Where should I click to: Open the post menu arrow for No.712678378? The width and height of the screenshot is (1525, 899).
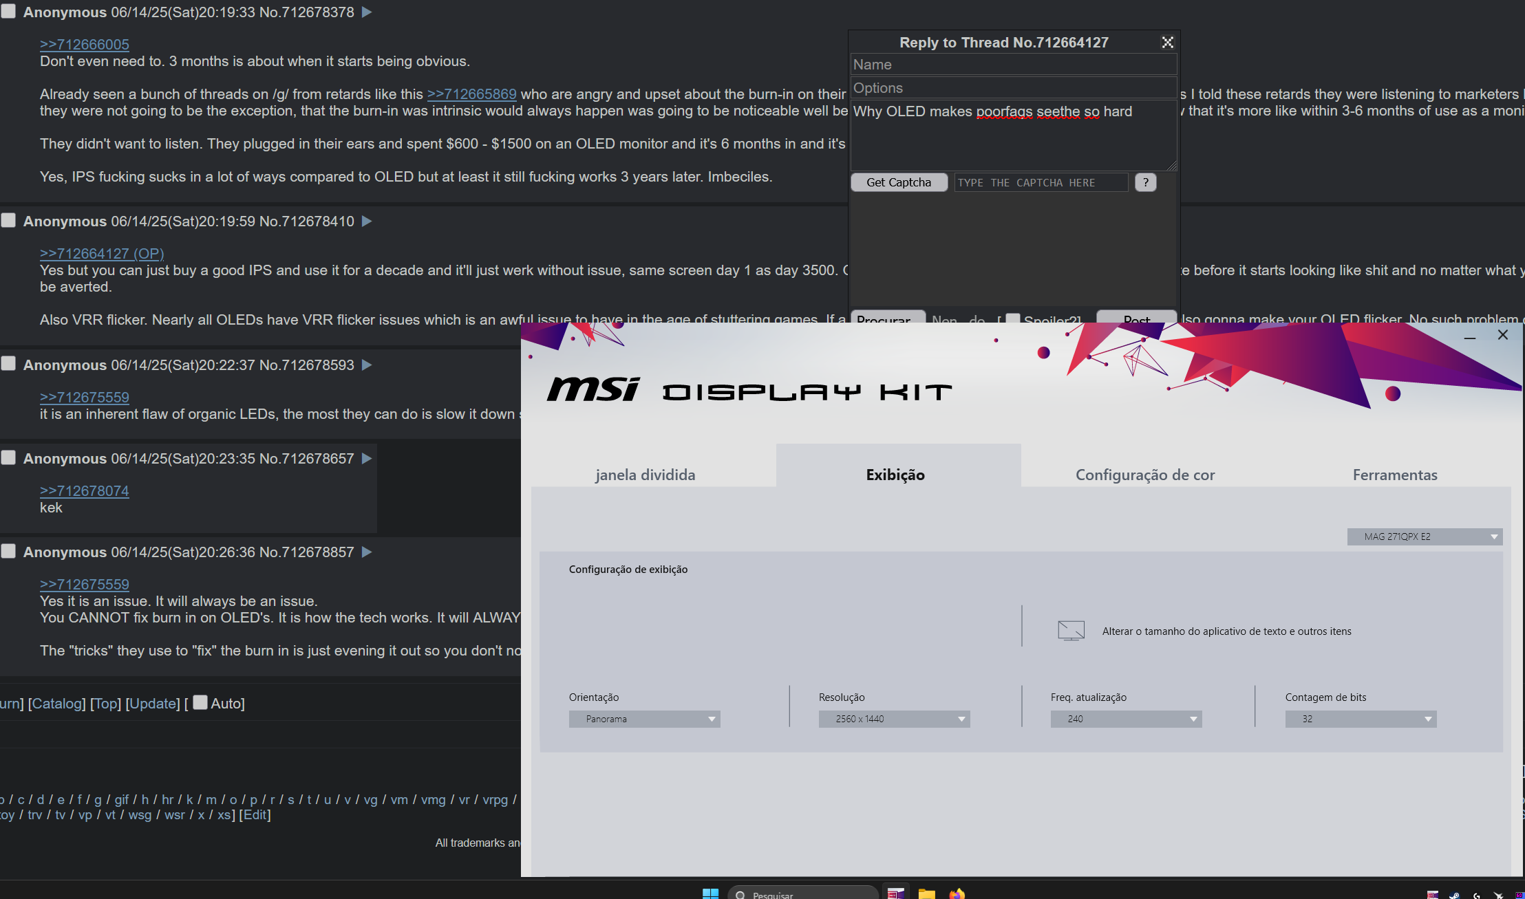(x=367, y=12)
